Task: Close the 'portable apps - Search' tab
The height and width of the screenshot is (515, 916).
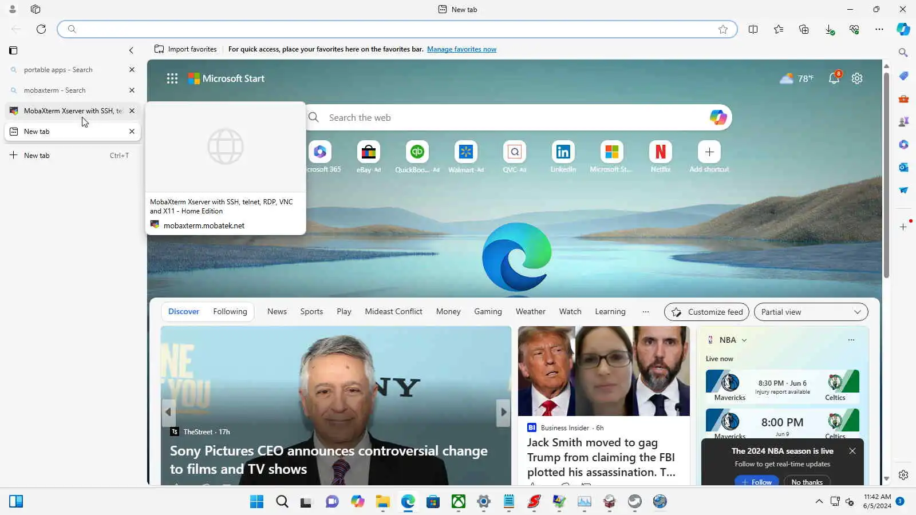Action: tap(132, 70)
